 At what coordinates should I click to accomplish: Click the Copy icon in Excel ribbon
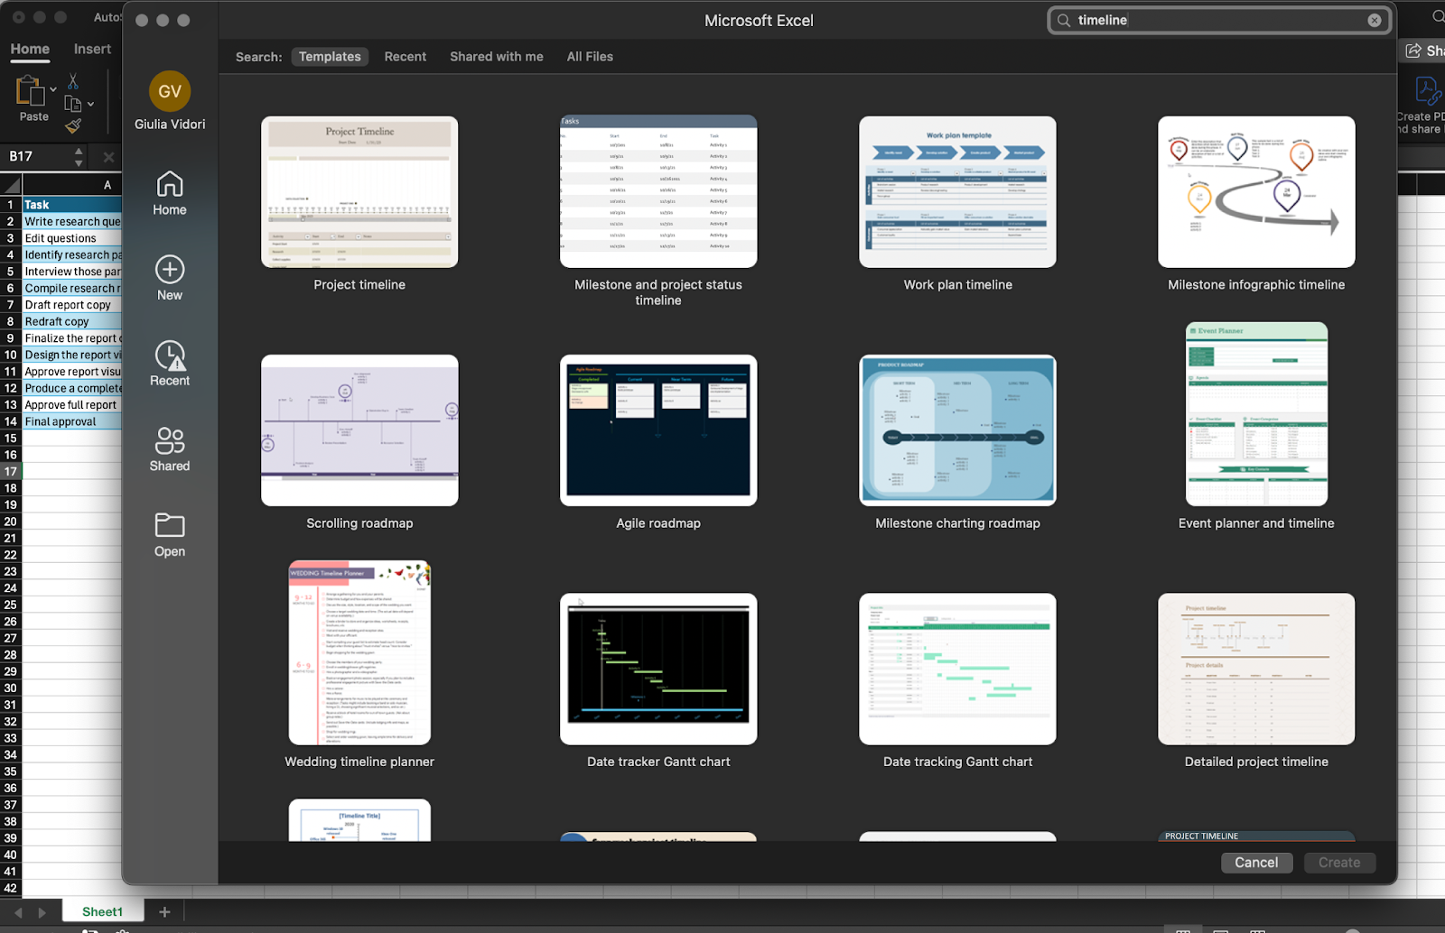pos(73,104)
